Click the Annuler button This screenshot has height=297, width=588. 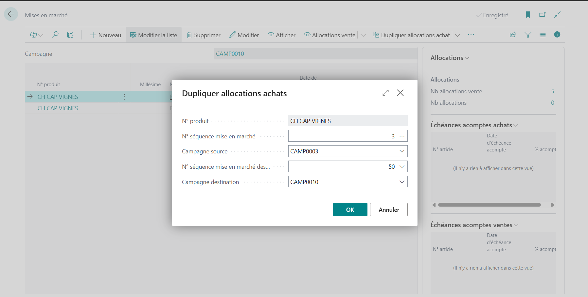[389, 210]
